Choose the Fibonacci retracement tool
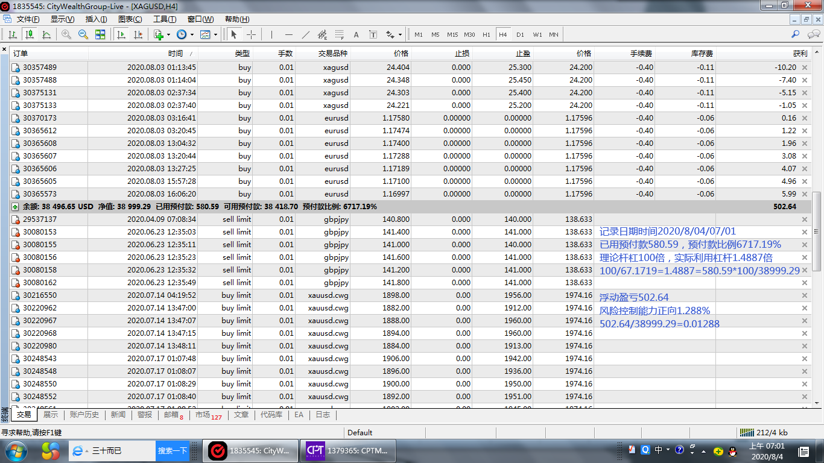 point(340,34)
